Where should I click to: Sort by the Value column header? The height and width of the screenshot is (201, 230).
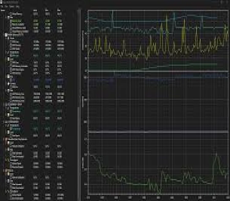[35, 10]
